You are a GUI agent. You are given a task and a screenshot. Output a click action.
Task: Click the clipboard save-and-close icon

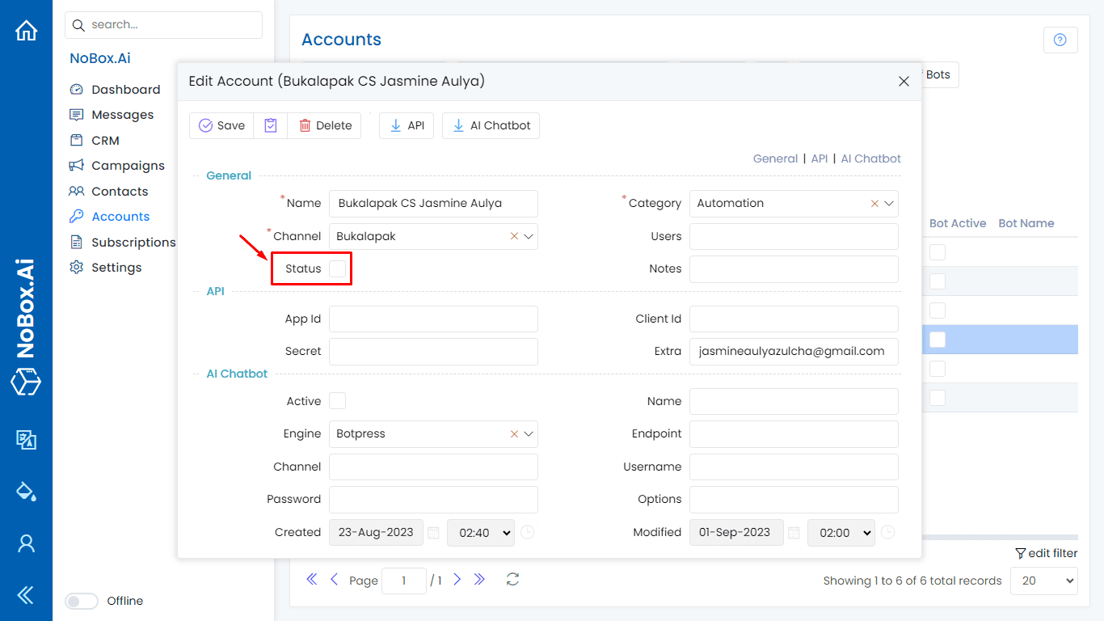pyautogui.click(x=271, y=125)
